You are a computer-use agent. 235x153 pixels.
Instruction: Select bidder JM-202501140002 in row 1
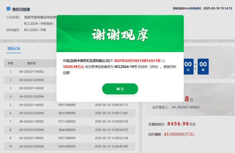tap(32, 72)
